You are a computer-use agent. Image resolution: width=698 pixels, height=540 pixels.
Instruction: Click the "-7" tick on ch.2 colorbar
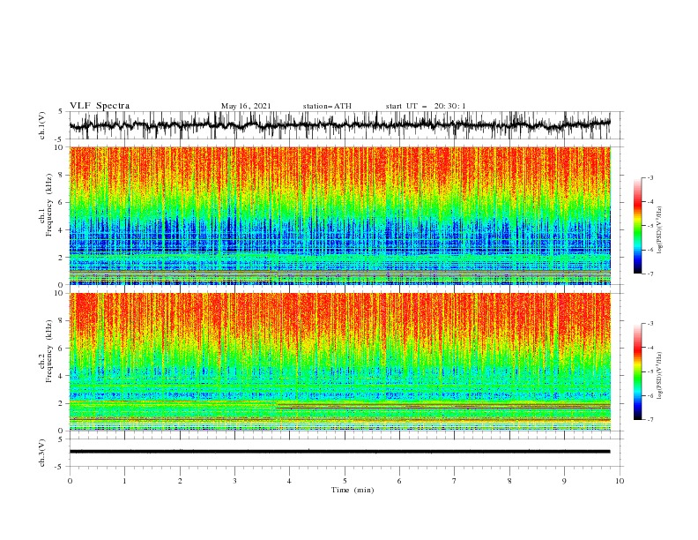click(650, 420)
